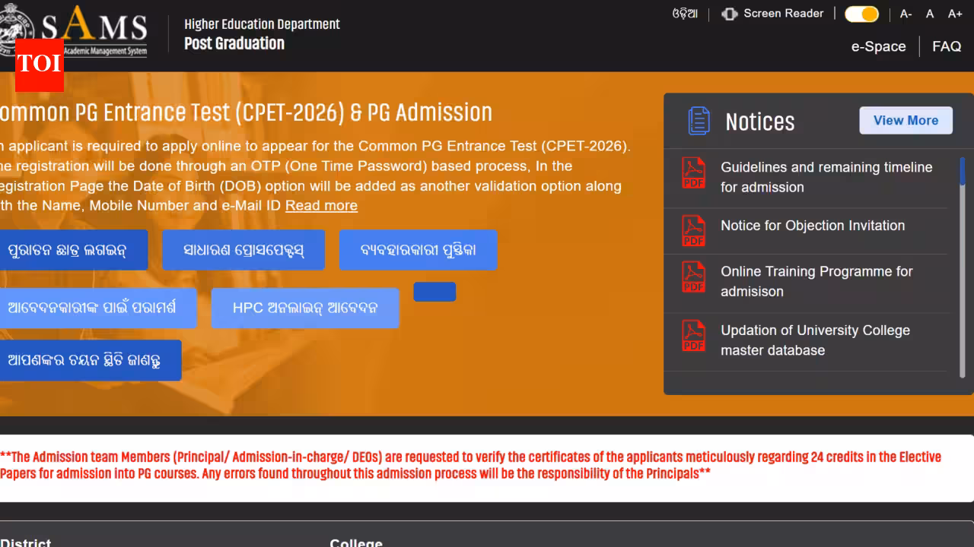Screen dimensions: 974x547
Task: Increase font size with A+ button
Action: click(x=955, y=14)
